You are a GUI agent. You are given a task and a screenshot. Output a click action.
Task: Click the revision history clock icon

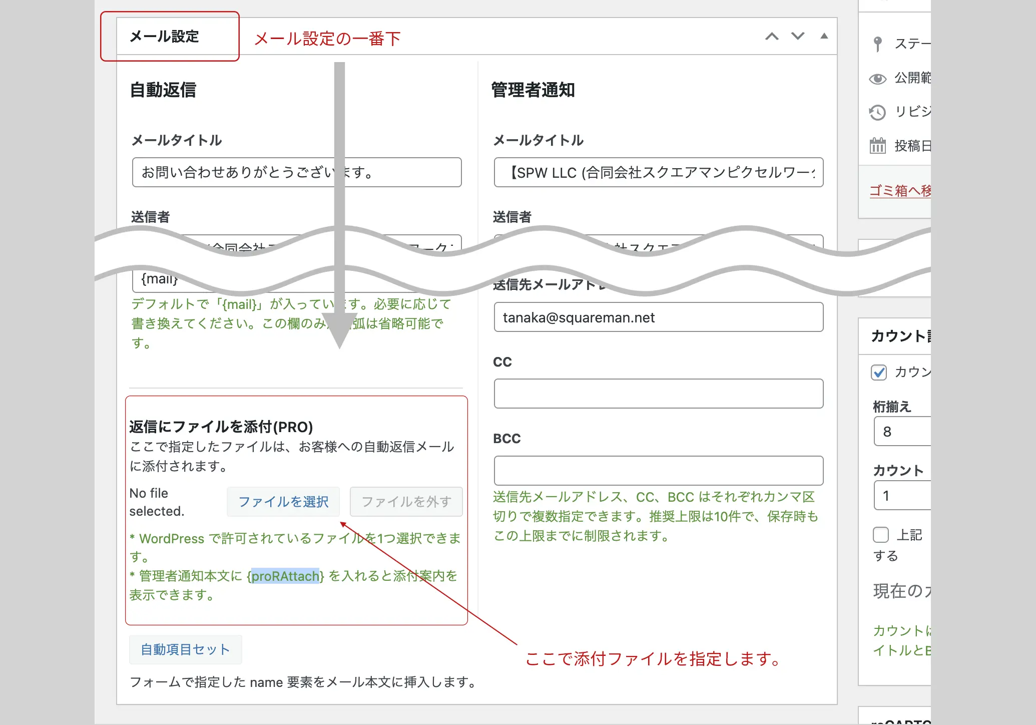click(877, 112)
